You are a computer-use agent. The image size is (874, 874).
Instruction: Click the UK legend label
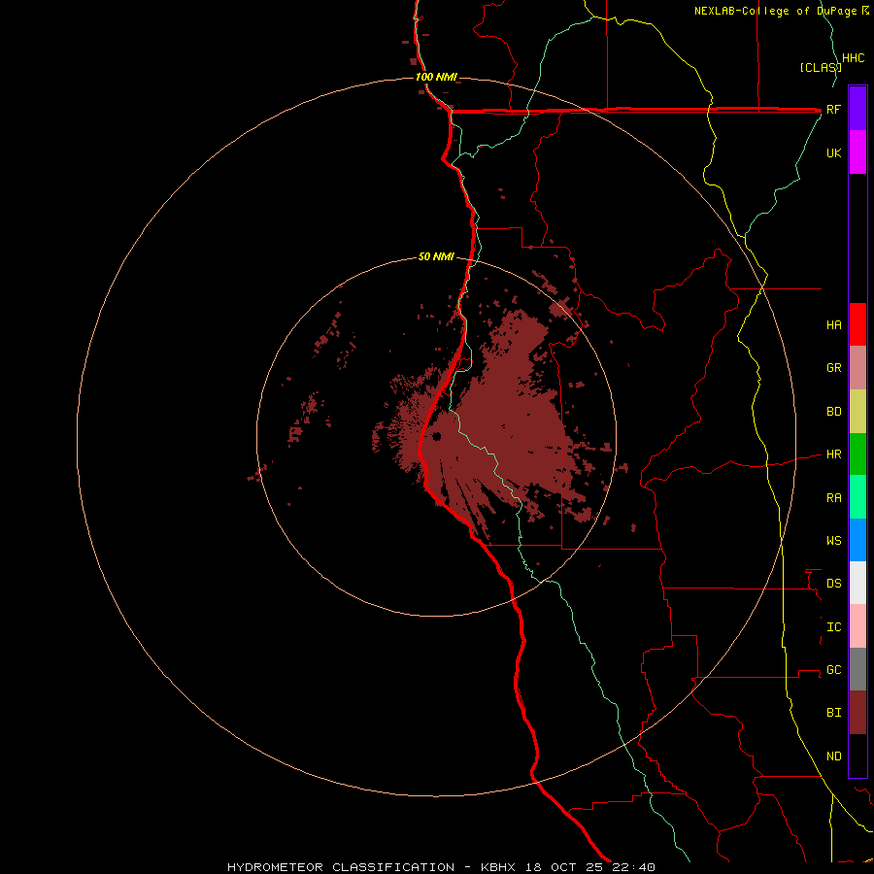point(833,153)
